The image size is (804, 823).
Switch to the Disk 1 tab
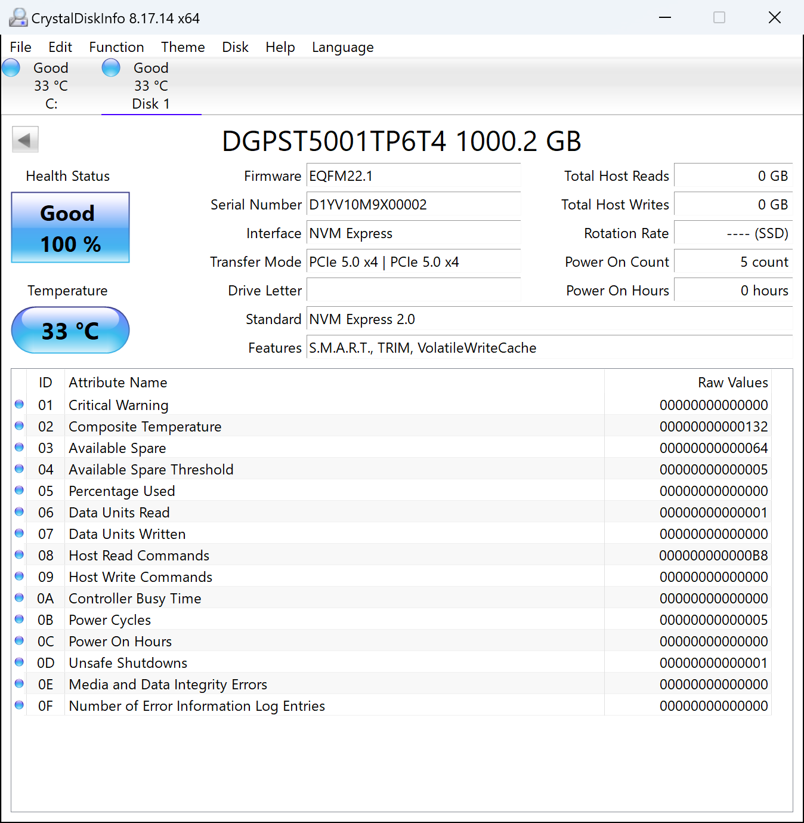click(151, 86)
